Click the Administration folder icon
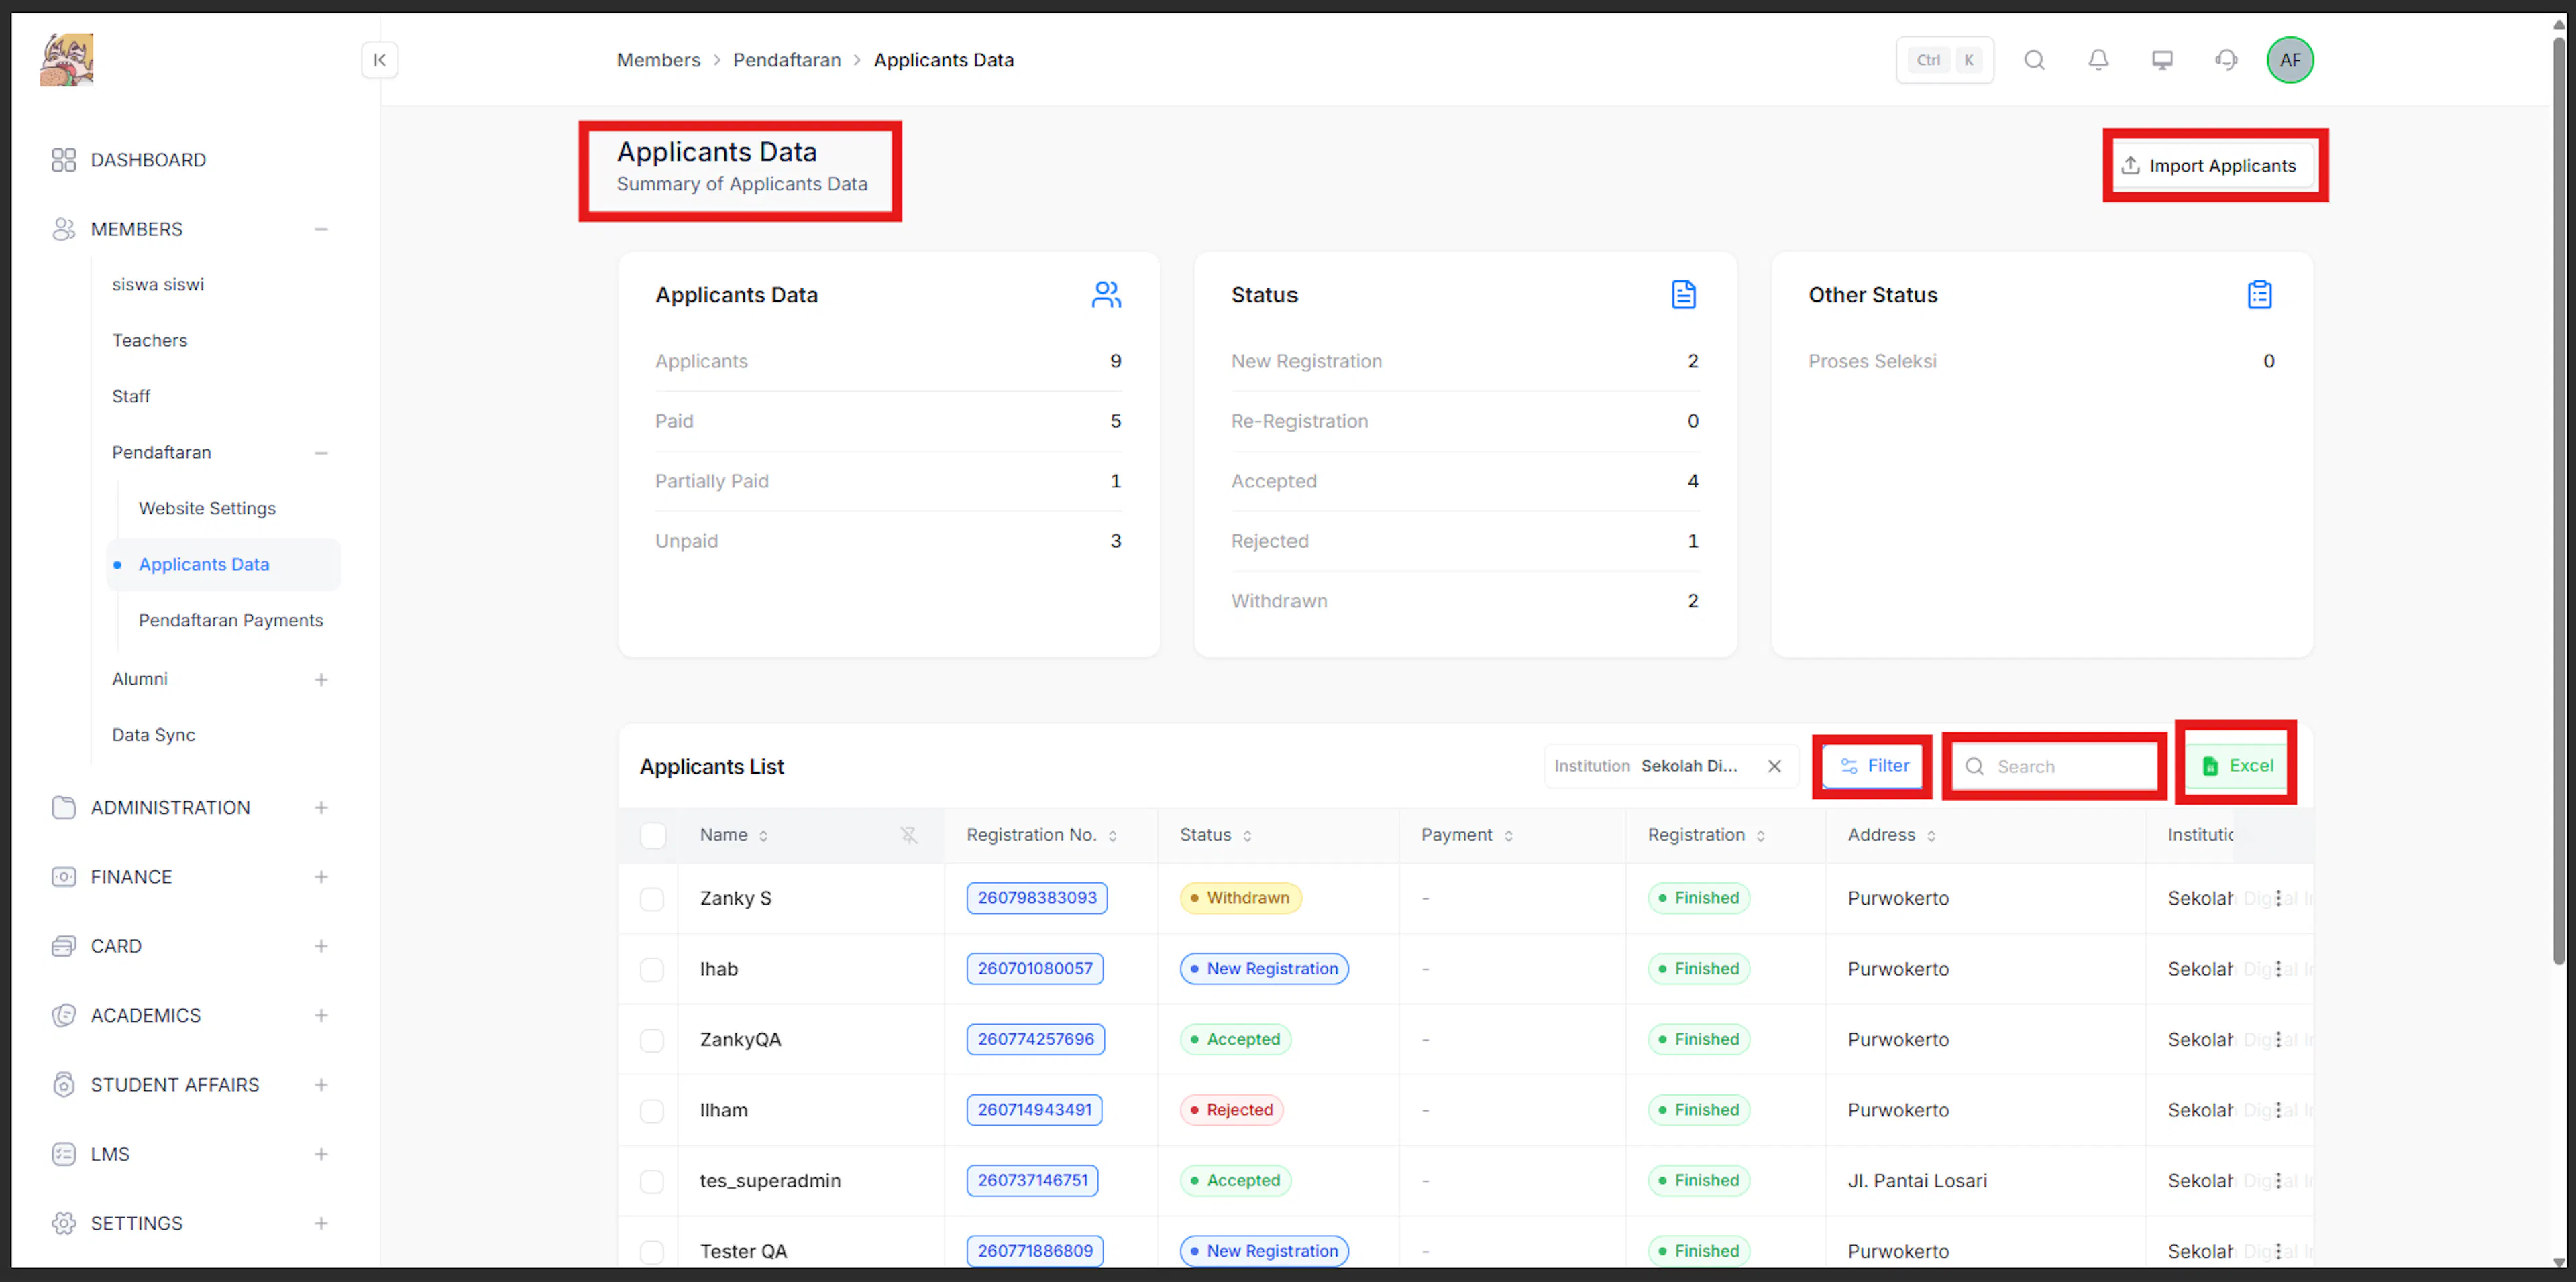Image resolution: width=2576 pixels, height=1282 pixels. point(64,807)
